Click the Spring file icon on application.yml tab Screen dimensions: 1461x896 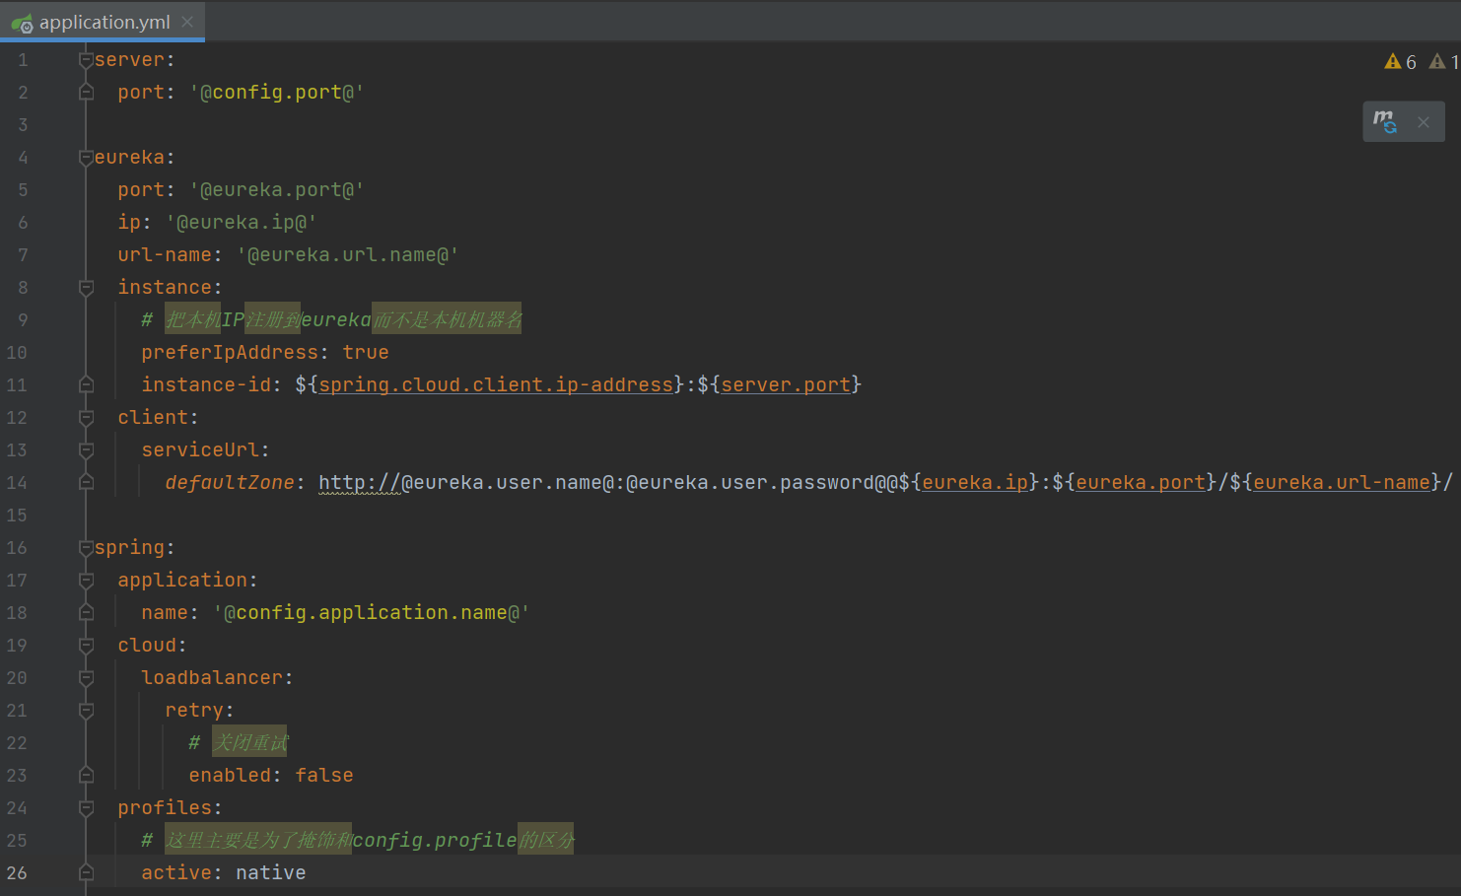point(22,23)
